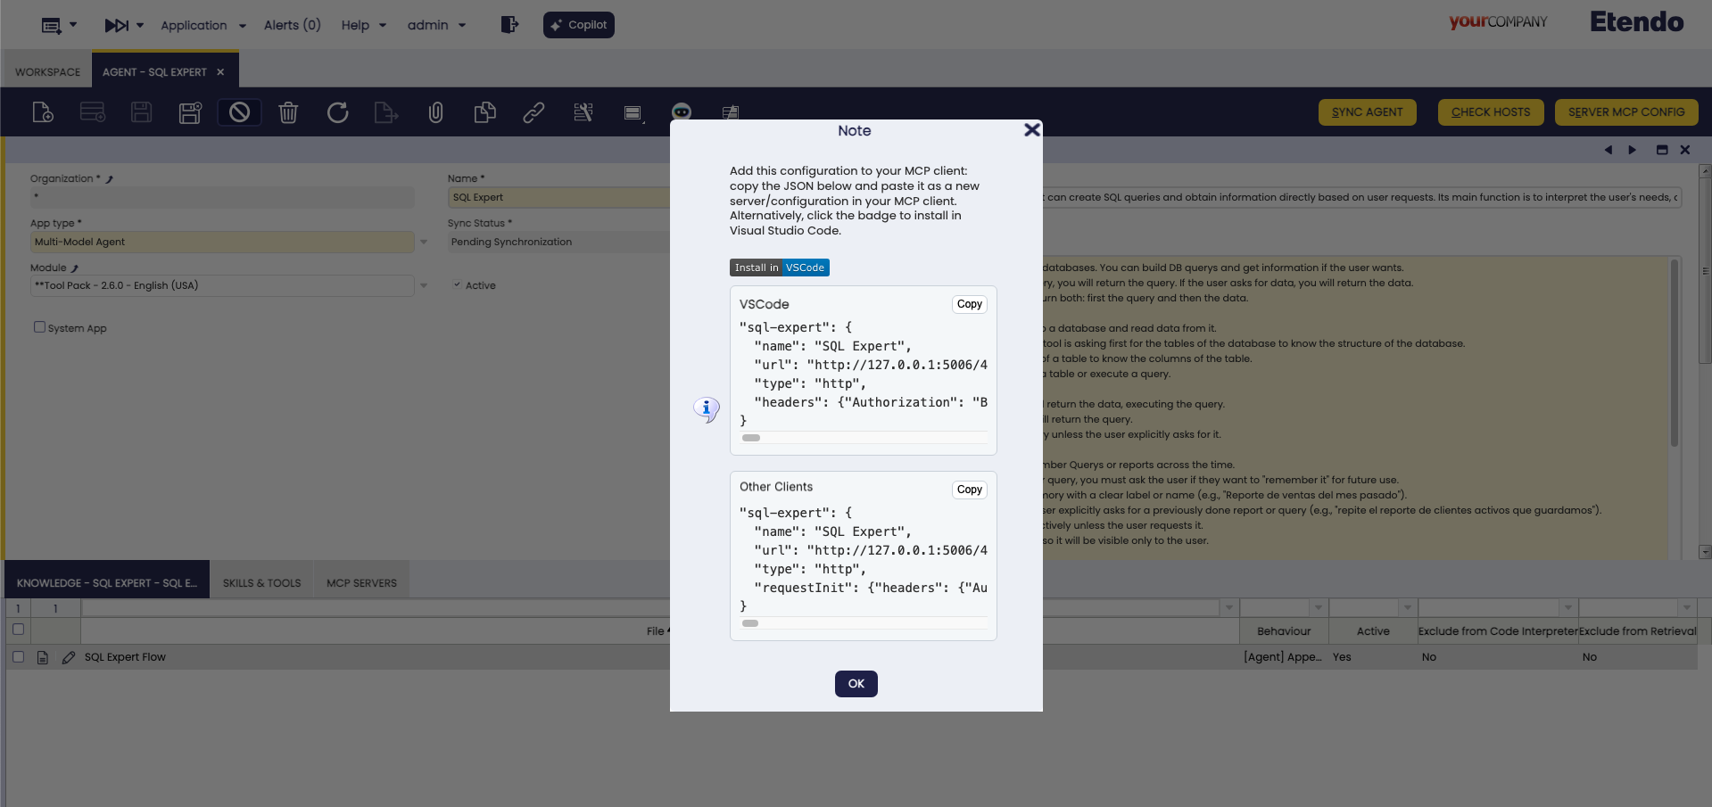Click the new document toolbar icon
This screenshot has height=807, width=1712.
click(x=43, y=112)
